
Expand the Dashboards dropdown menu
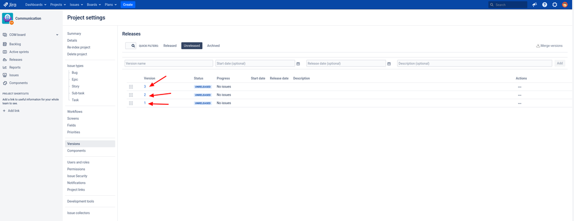(36, 5)
